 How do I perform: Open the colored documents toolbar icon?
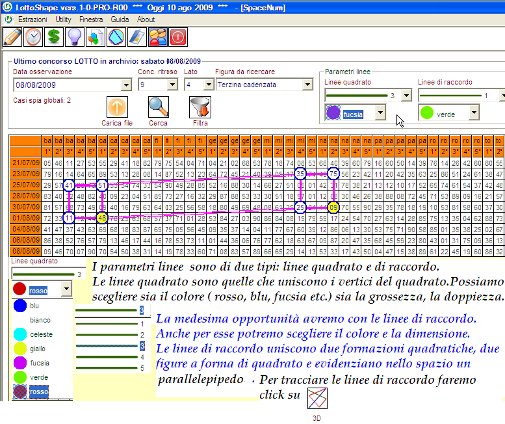click(96, 37)
